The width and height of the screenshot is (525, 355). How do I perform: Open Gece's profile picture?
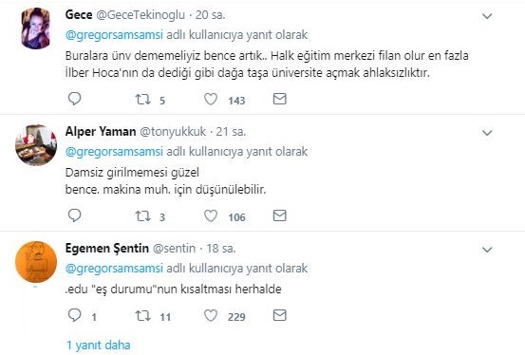pyautogui.click(x=36, y=28)
